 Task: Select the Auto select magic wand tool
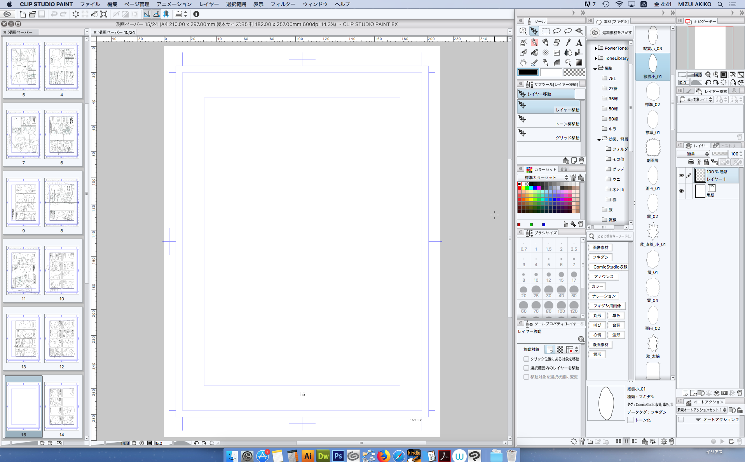click(579, 31)
